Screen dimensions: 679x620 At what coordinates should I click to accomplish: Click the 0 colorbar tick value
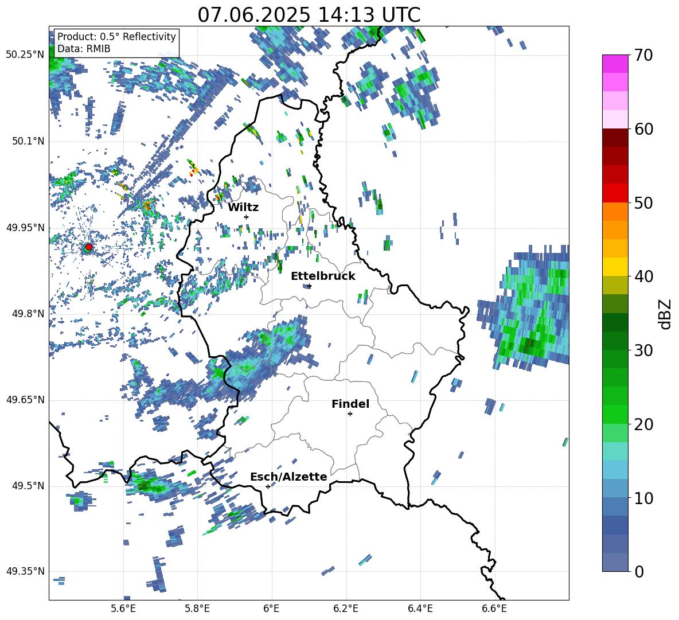[639, 571]
